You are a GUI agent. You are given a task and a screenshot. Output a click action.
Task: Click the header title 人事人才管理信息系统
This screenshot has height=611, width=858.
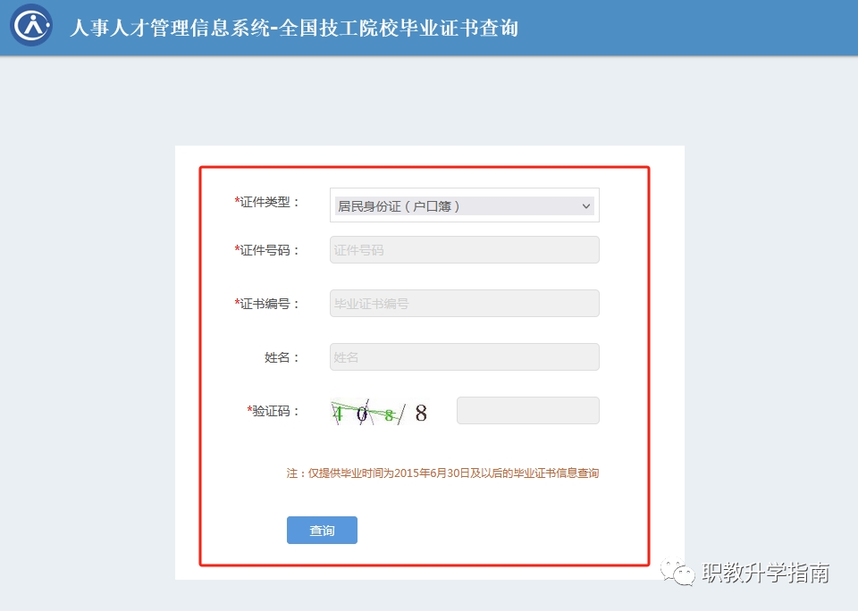(170, 28)
